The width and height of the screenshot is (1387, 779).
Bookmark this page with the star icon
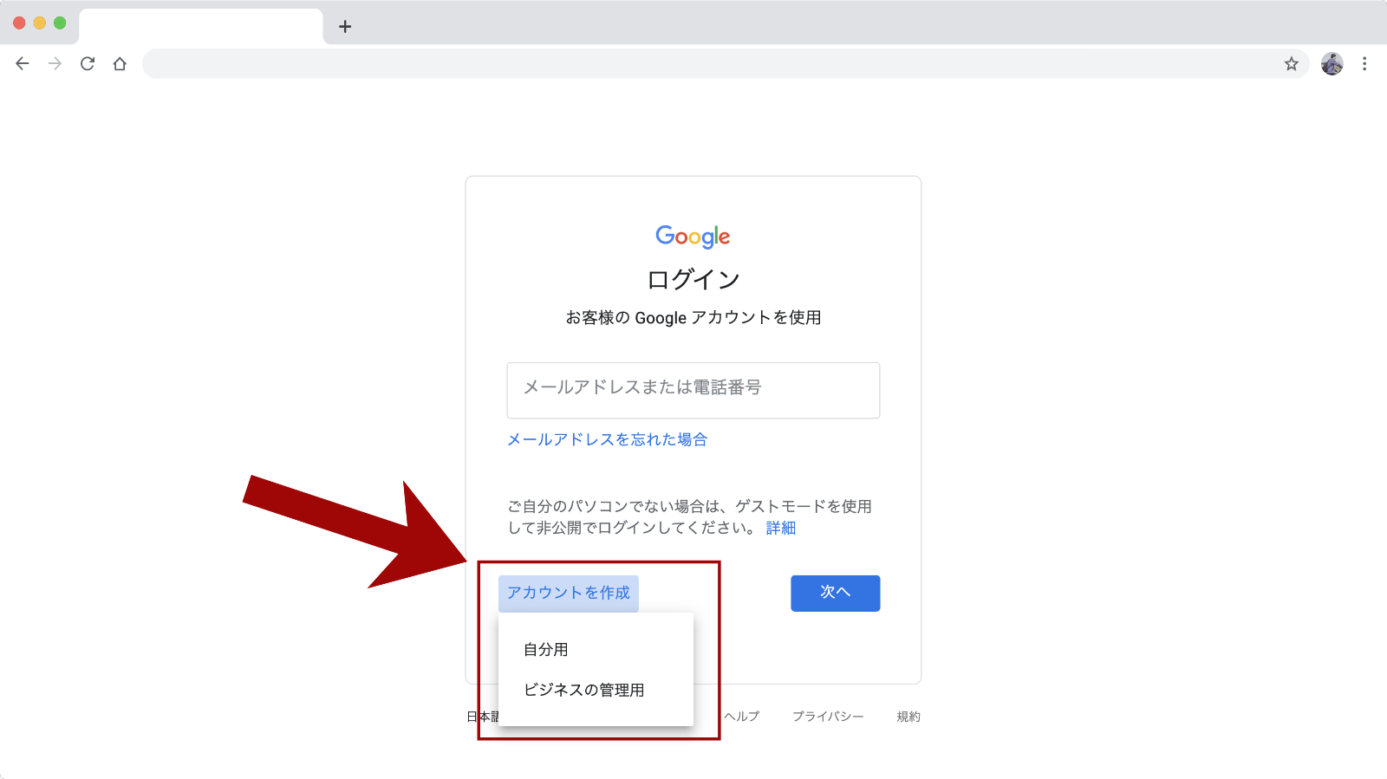[1292, 63]
